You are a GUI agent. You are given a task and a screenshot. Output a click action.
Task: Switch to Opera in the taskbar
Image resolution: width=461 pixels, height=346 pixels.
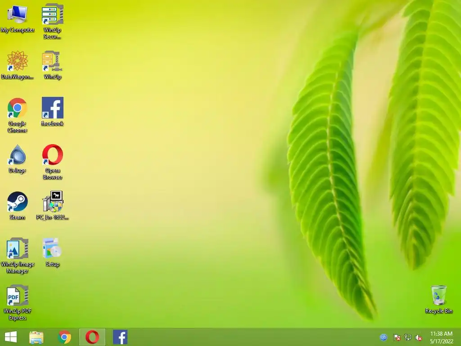[x=92, y=337]
